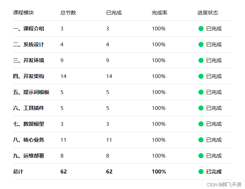The width and height of the screenshot is (245, 189).
Task: Click the green status dot in 开发环境 row
Action: tap(201, 60)
